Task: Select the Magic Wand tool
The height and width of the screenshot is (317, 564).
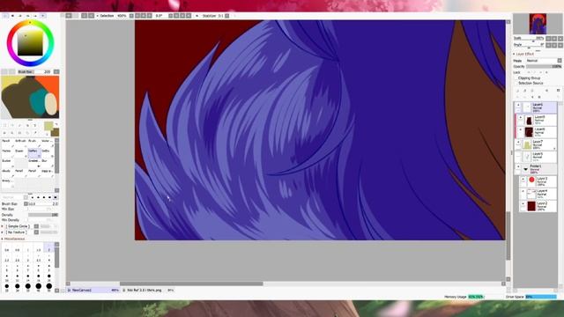Action: point(19,125)
